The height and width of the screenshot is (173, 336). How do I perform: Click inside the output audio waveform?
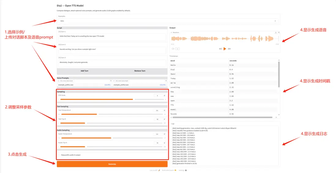pyautogui.click(x=225, y=39)
